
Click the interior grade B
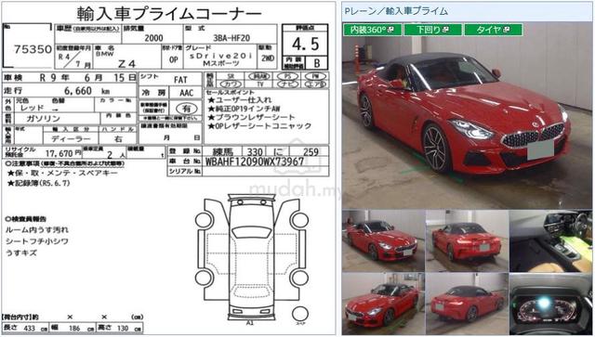pos(317,63)
